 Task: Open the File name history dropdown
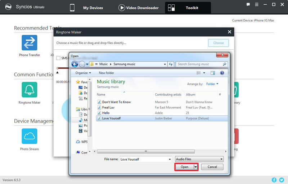(170, 159)
